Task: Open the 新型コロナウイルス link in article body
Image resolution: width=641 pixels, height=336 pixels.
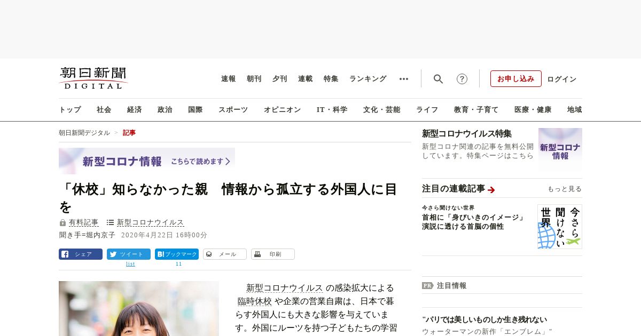Action: pyautogui.click(x=285, y=288)
